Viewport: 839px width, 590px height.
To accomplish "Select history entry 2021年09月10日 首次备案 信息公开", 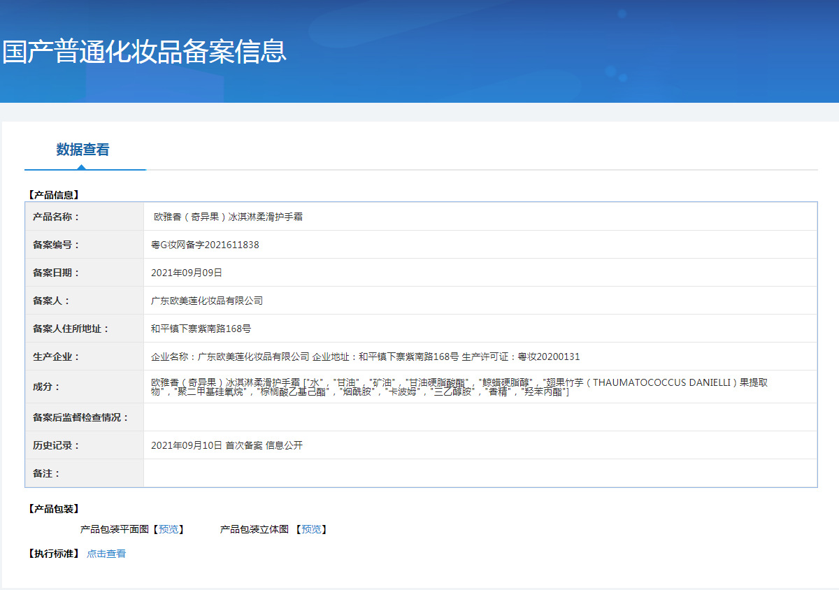I will [227, 445].
